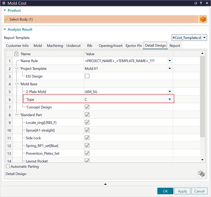Click the 'Name column header
211x197 pixels.
point(48,54)
